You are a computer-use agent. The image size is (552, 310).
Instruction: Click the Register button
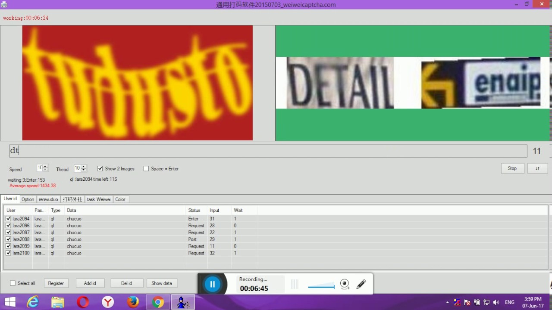click(56, 283)
